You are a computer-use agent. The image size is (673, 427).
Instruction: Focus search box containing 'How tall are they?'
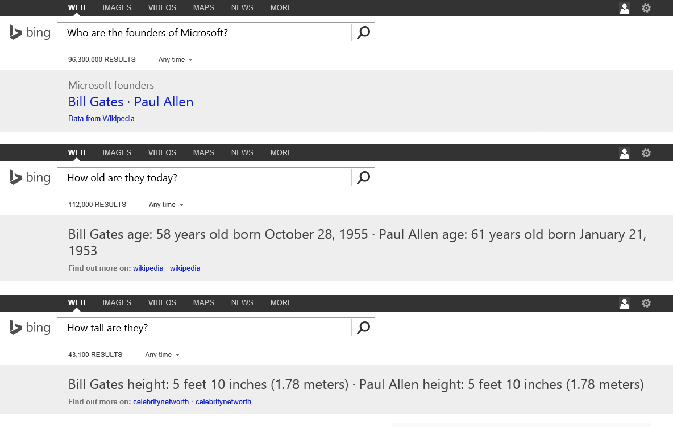[204, 328]
